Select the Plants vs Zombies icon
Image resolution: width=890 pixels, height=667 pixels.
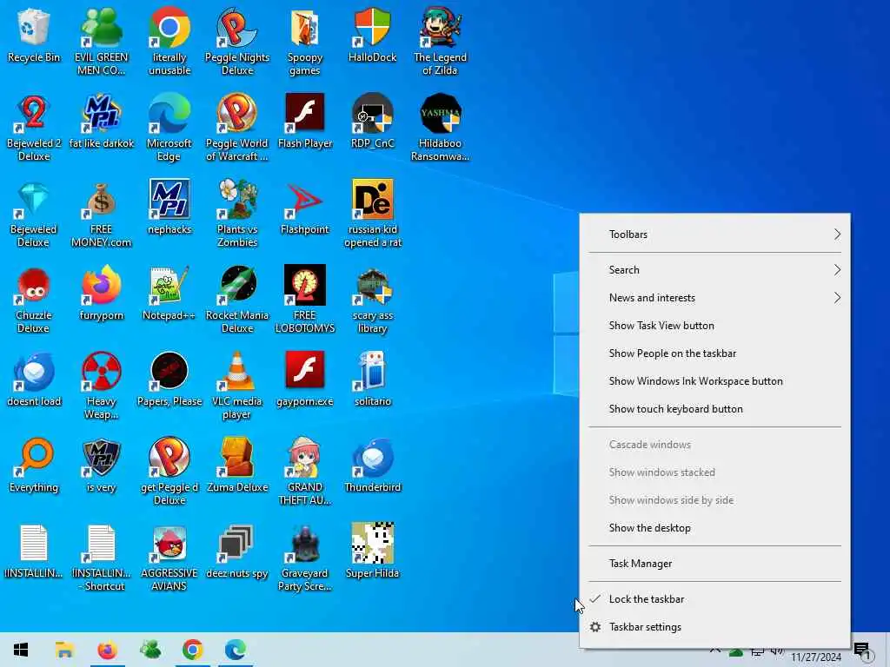236,214
